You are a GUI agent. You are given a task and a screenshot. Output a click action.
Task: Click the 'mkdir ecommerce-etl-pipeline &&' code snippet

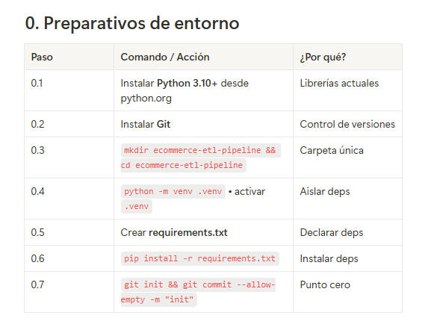tap(200, 150)
